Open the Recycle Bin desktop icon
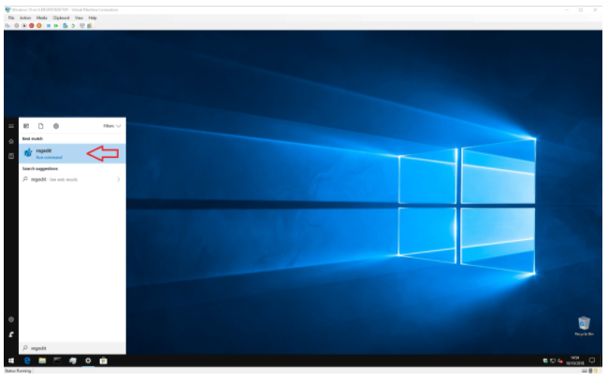Screen dimensions: 608x381 [x=584, y=326]
